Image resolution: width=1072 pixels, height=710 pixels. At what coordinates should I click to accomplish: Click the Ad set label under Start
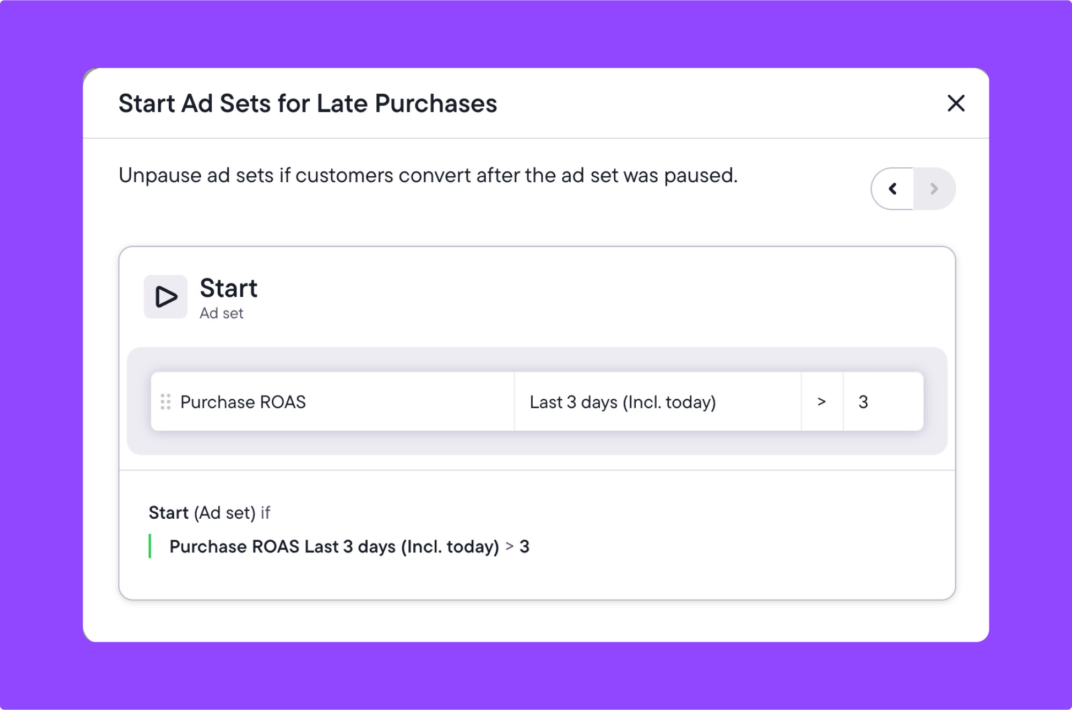pos(221,313)
